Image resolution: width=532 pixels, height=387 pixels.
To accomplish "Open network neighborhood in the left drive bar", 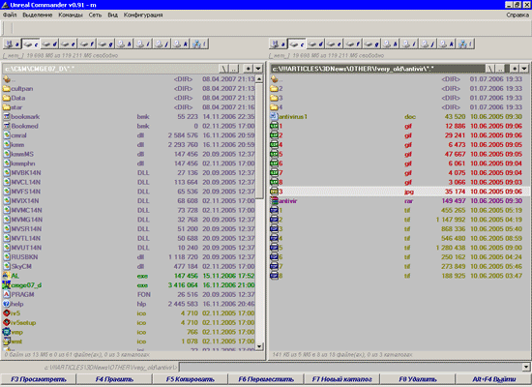I will [199, 44].
